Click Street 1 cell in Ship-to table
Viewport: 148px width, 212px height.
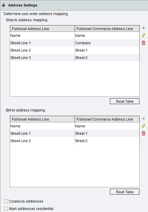pyautogui.click(x=107, y=50)
